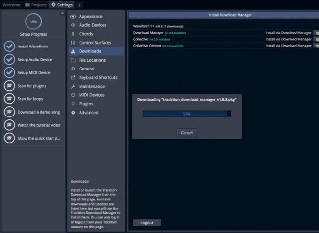Click the Download a demo song icon
319x233 pixels.
coord(9,112)
